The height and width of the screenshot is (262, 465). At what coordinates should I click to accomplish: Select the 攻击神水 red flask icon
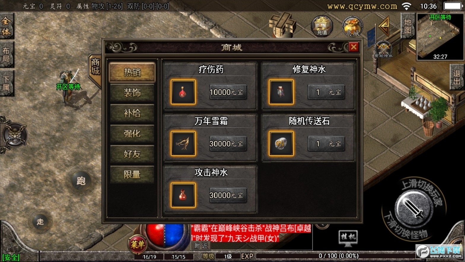click(183, 195)
